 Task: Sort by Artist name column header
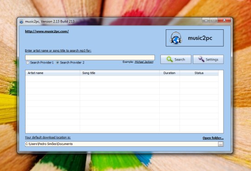[53, 73]
